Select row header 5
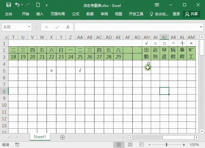 [4, 71]
